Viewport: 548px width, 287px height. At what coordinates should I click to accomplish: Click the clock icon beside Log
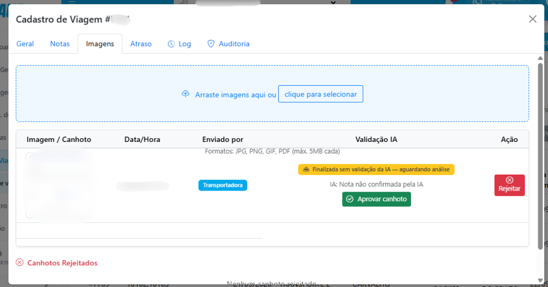pos(171,44)
